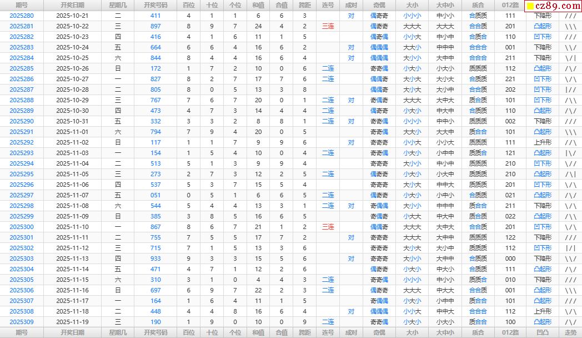This screenshot has height=338, width=582.
Task: Click 凸起形 in row 2025281
Action: [x=543, y=26]
